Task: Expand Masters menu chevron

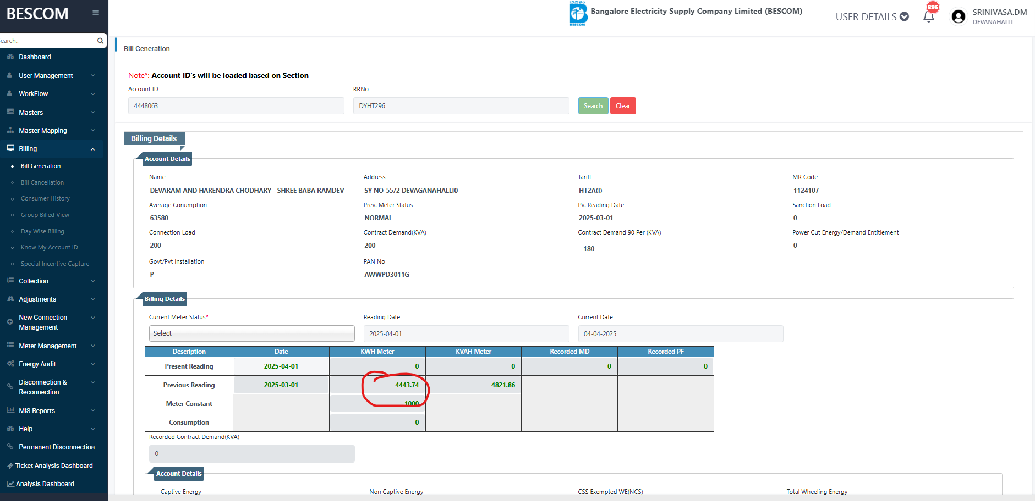Action: (93, 112)
